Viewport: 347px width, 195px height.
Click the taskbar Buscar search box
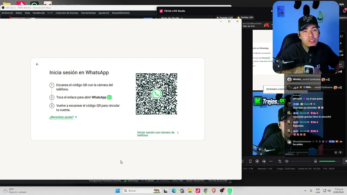142,191
